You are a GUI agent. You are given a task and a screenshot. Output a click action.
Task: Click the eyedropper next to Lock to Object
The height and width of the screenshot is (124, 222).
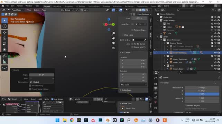[145, 40]
